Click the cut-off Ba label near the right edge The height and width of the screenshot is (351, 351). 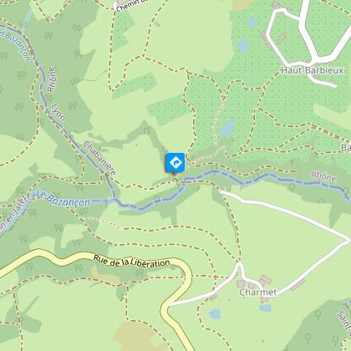tap(346, 148)
